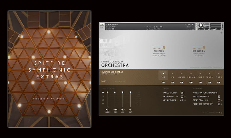Click the Releases slider handle

coord(163,47)
